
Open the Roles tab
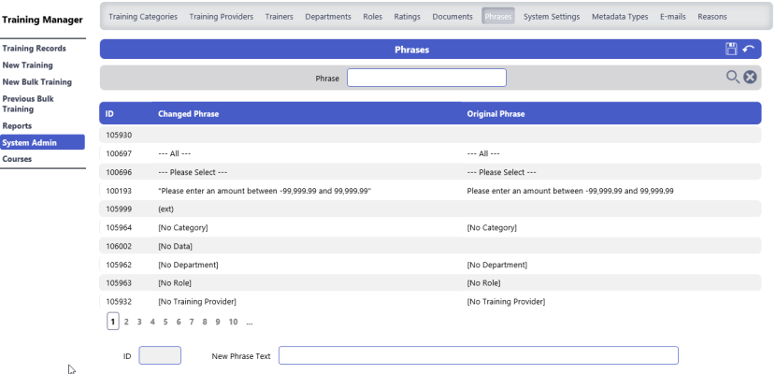click(373, 16)
